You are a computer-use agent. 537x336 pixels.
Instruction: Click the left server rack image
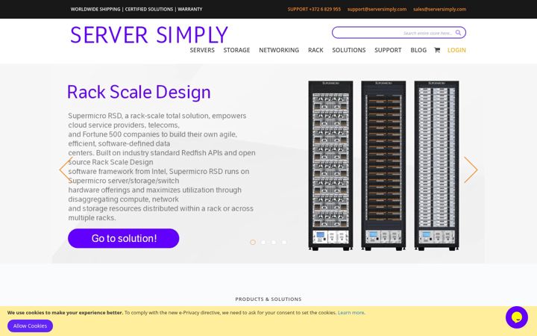pyautogui.click(x=330, y=166)
